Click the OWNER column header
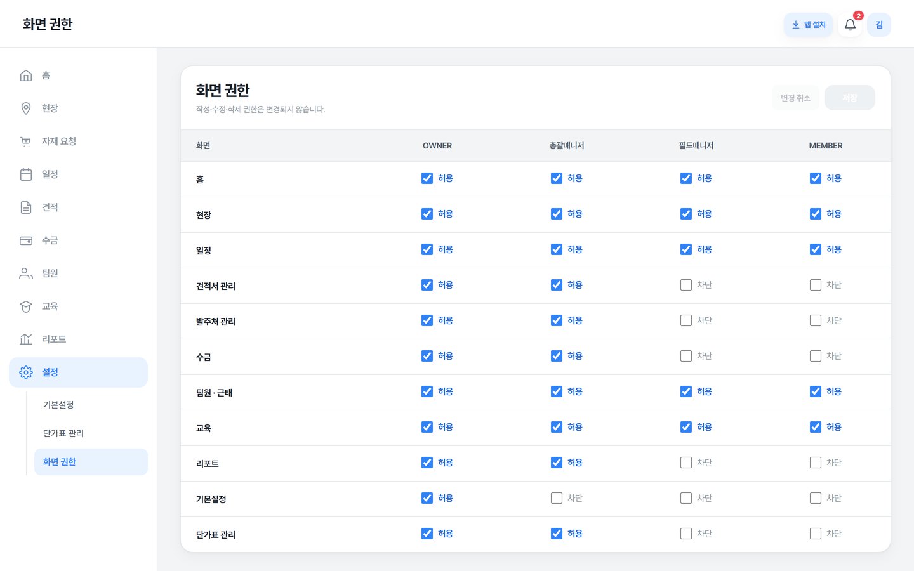The height and width of the screenshot is (571, 914). pyautogui.click(x=437, y=146)
